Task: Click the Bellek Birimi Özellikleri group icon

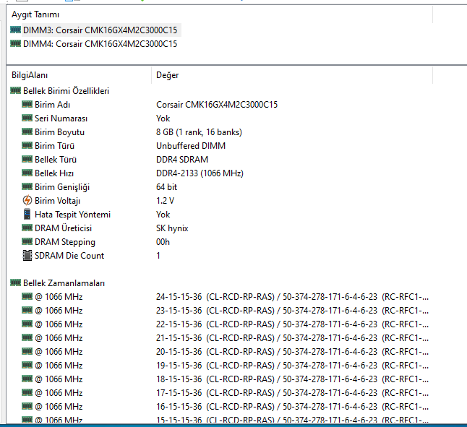Action: [x=15, y=90]
